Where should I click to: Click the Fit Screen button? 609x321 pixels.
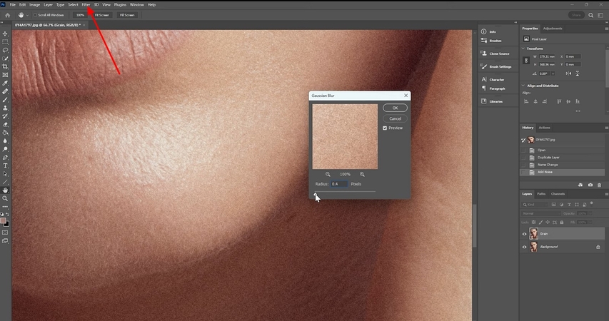(x=102, y=15)
